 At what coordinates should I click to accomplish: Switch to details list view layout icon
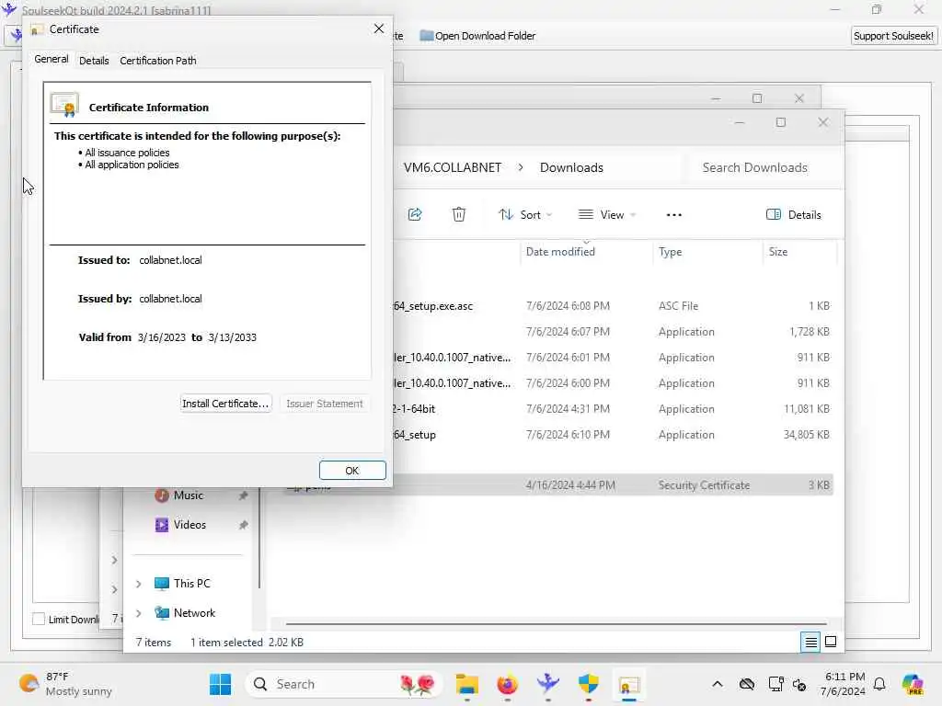point(810,643)
